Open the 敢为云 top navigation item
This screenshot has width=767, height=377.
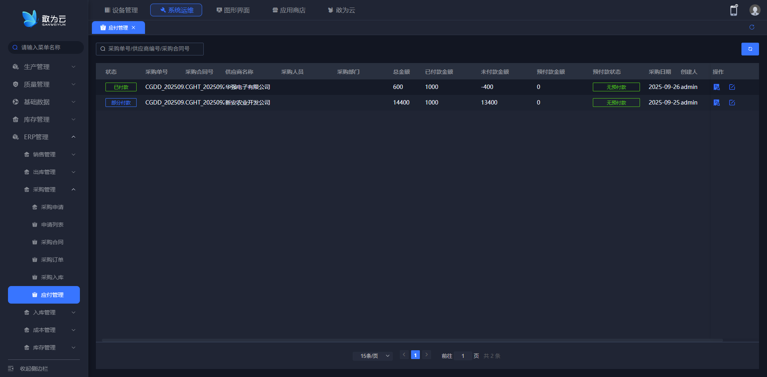(342, 10)
